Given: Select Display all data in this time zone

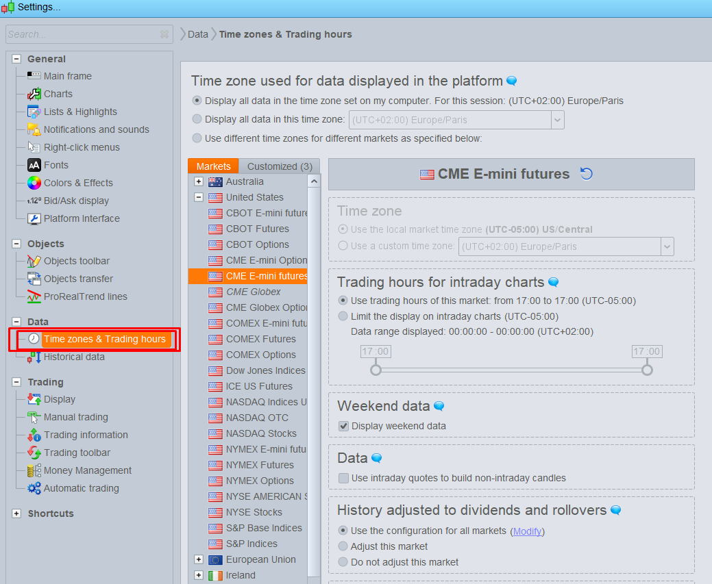Looking at the screenshot, I should [197, 119].
